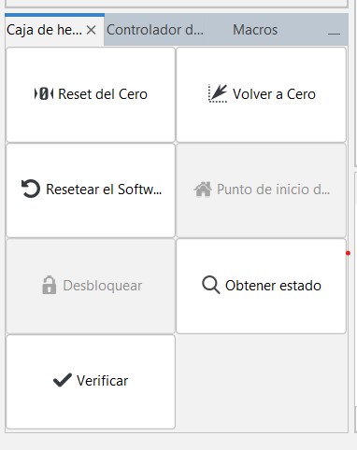This screenshot has width=357, height=450.
Task: Click the checkmark icon on Verificar
Action: pyautogui.click(x=63, y=380)
